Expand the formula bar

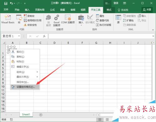pyautogui.click(x=153, y=36)
